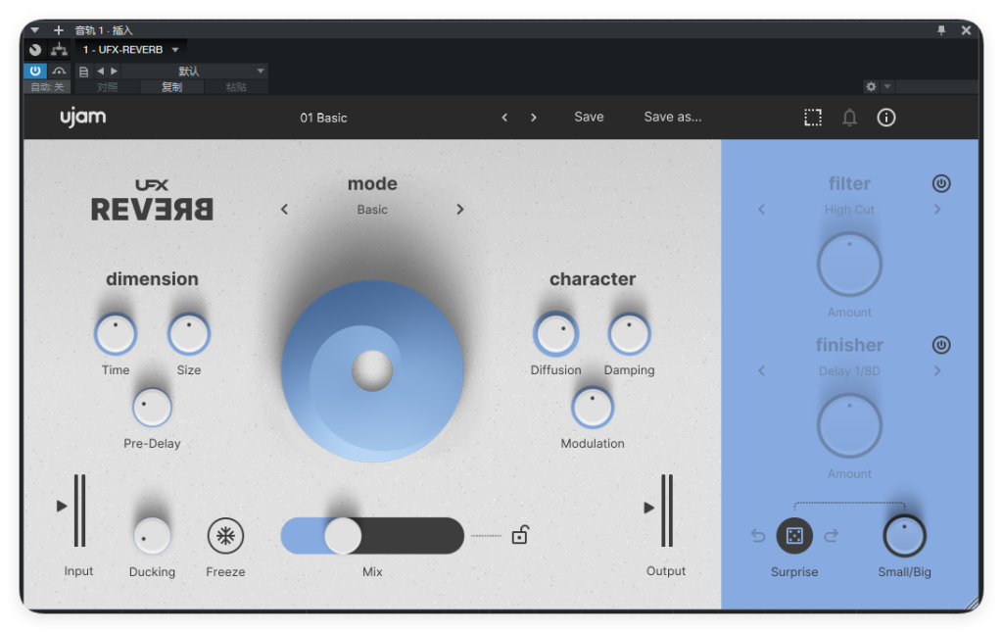Image resolution: width=1003 pixels, height=633 pixels.
Task: Select next filter type arrow
Action: [937, 210]
